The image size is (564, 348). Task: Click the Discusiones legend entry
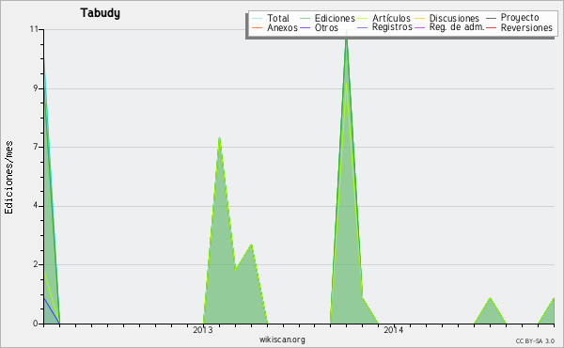click(x=454, y=19)
